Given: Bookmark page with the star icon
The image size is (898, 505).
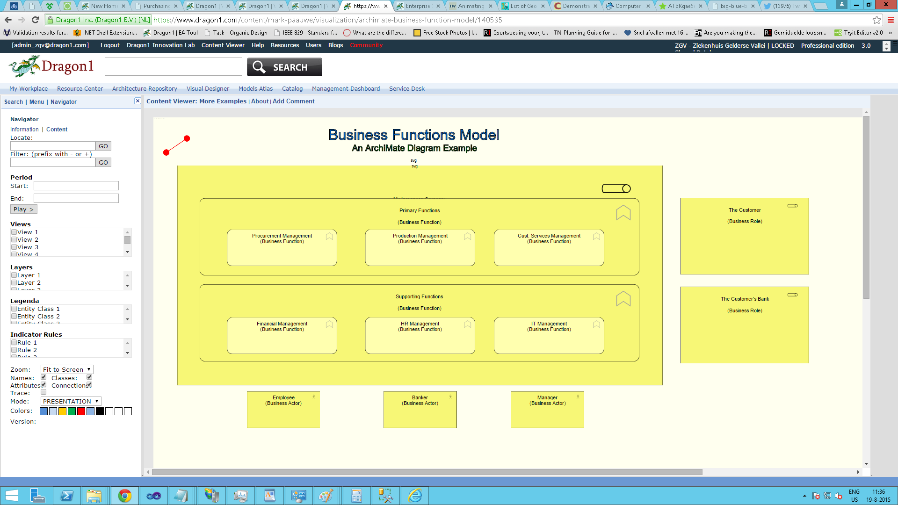Looking at the screenshot, I should tap(876, 20).
